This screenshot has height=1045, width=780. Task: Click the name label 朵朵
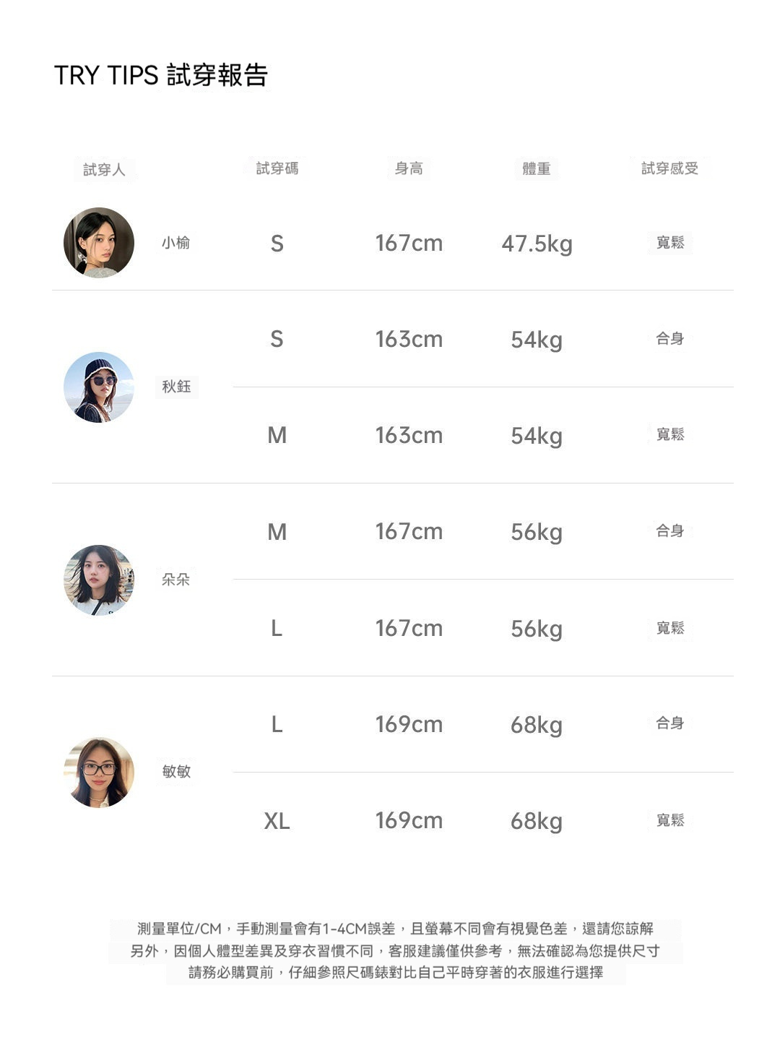[175, 579]
